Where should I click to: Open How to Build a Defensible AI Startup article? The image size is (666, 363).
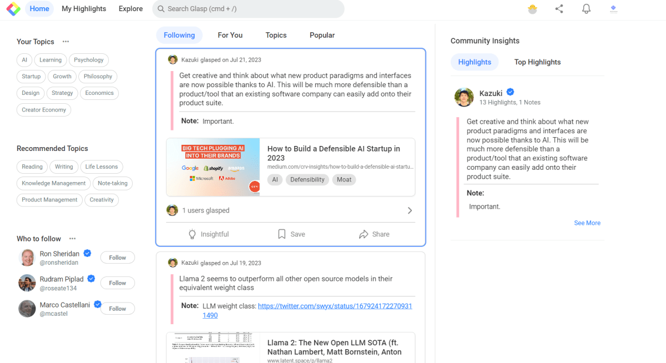pos(334,153)
